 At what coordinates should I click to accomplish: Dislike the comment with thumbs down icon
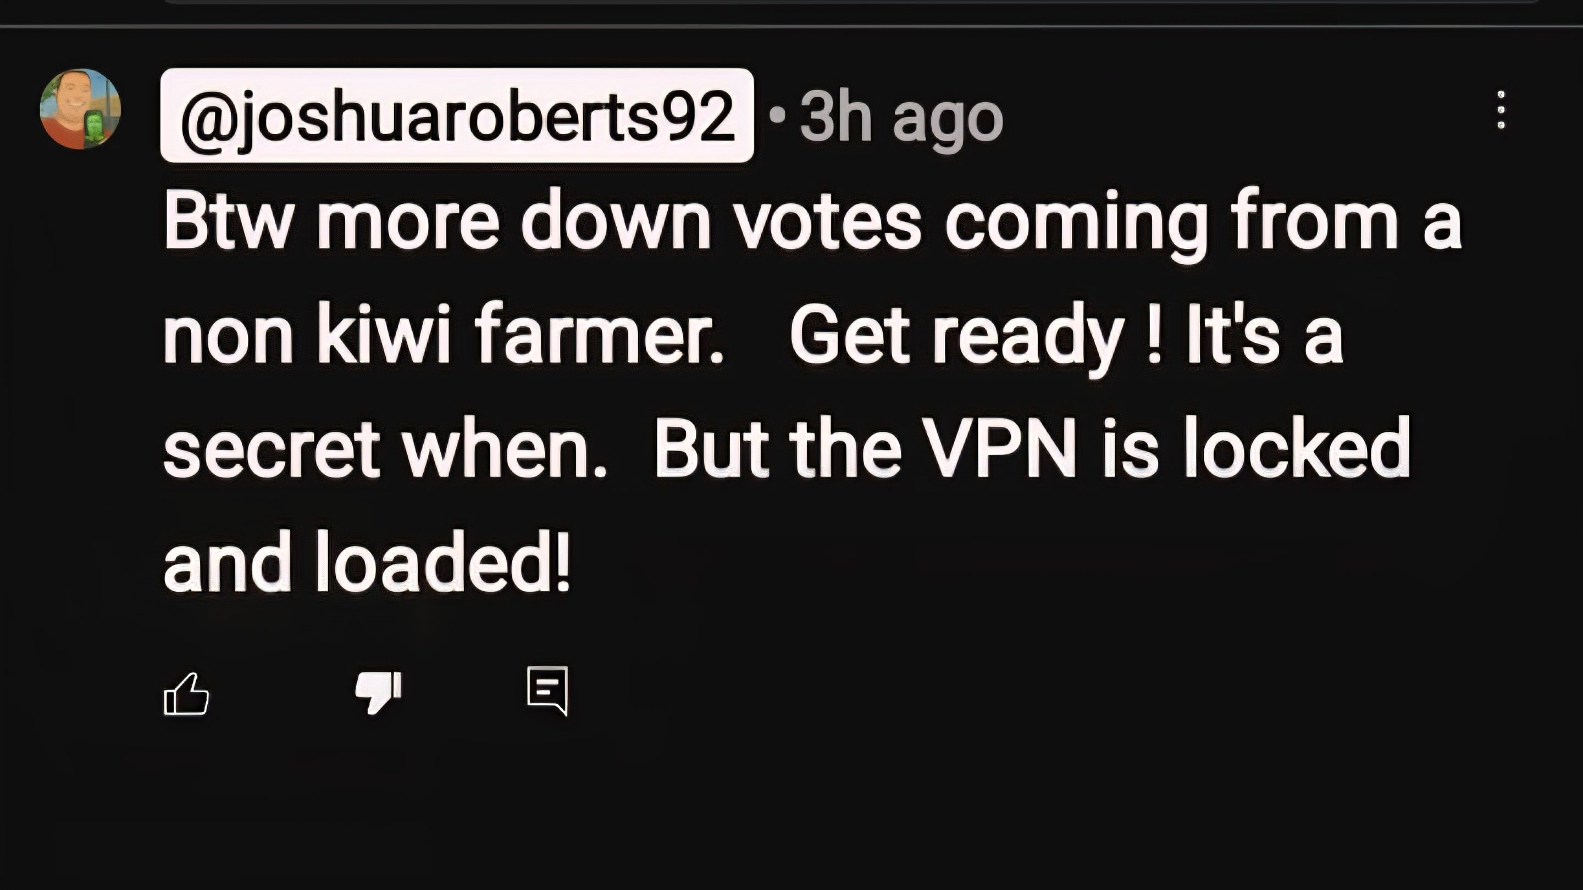pyautogui.click(x=379, y=692)
